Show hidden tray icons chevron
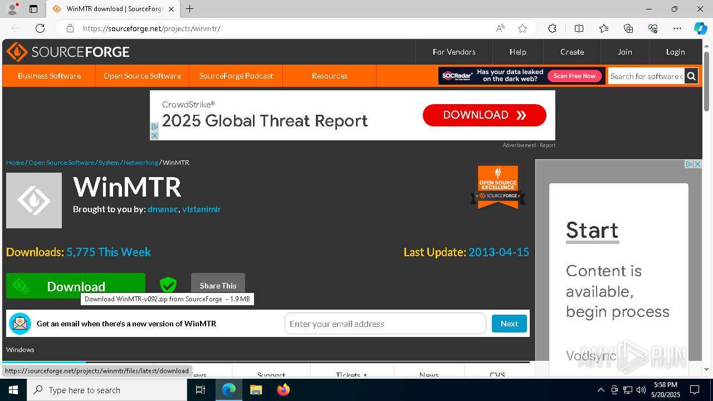Viewport: 713px width, 401px height. pos(600,390)
